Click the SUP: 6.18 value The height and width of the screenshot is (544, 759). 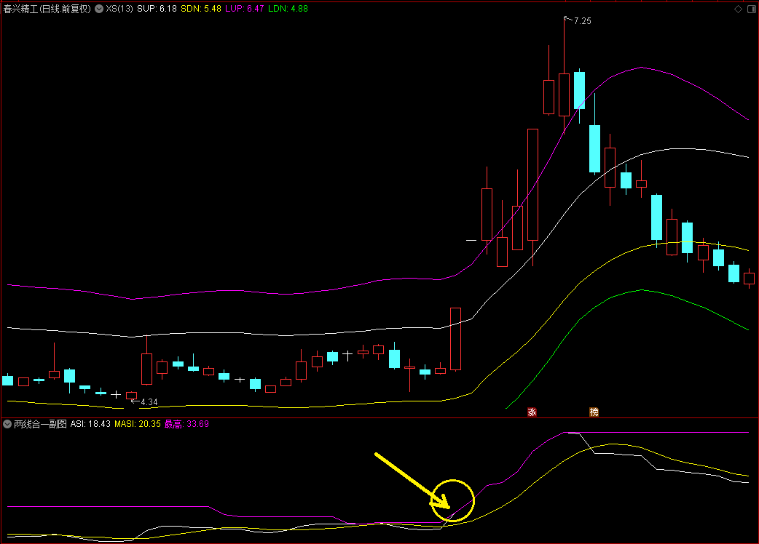(x=157, y=9)
